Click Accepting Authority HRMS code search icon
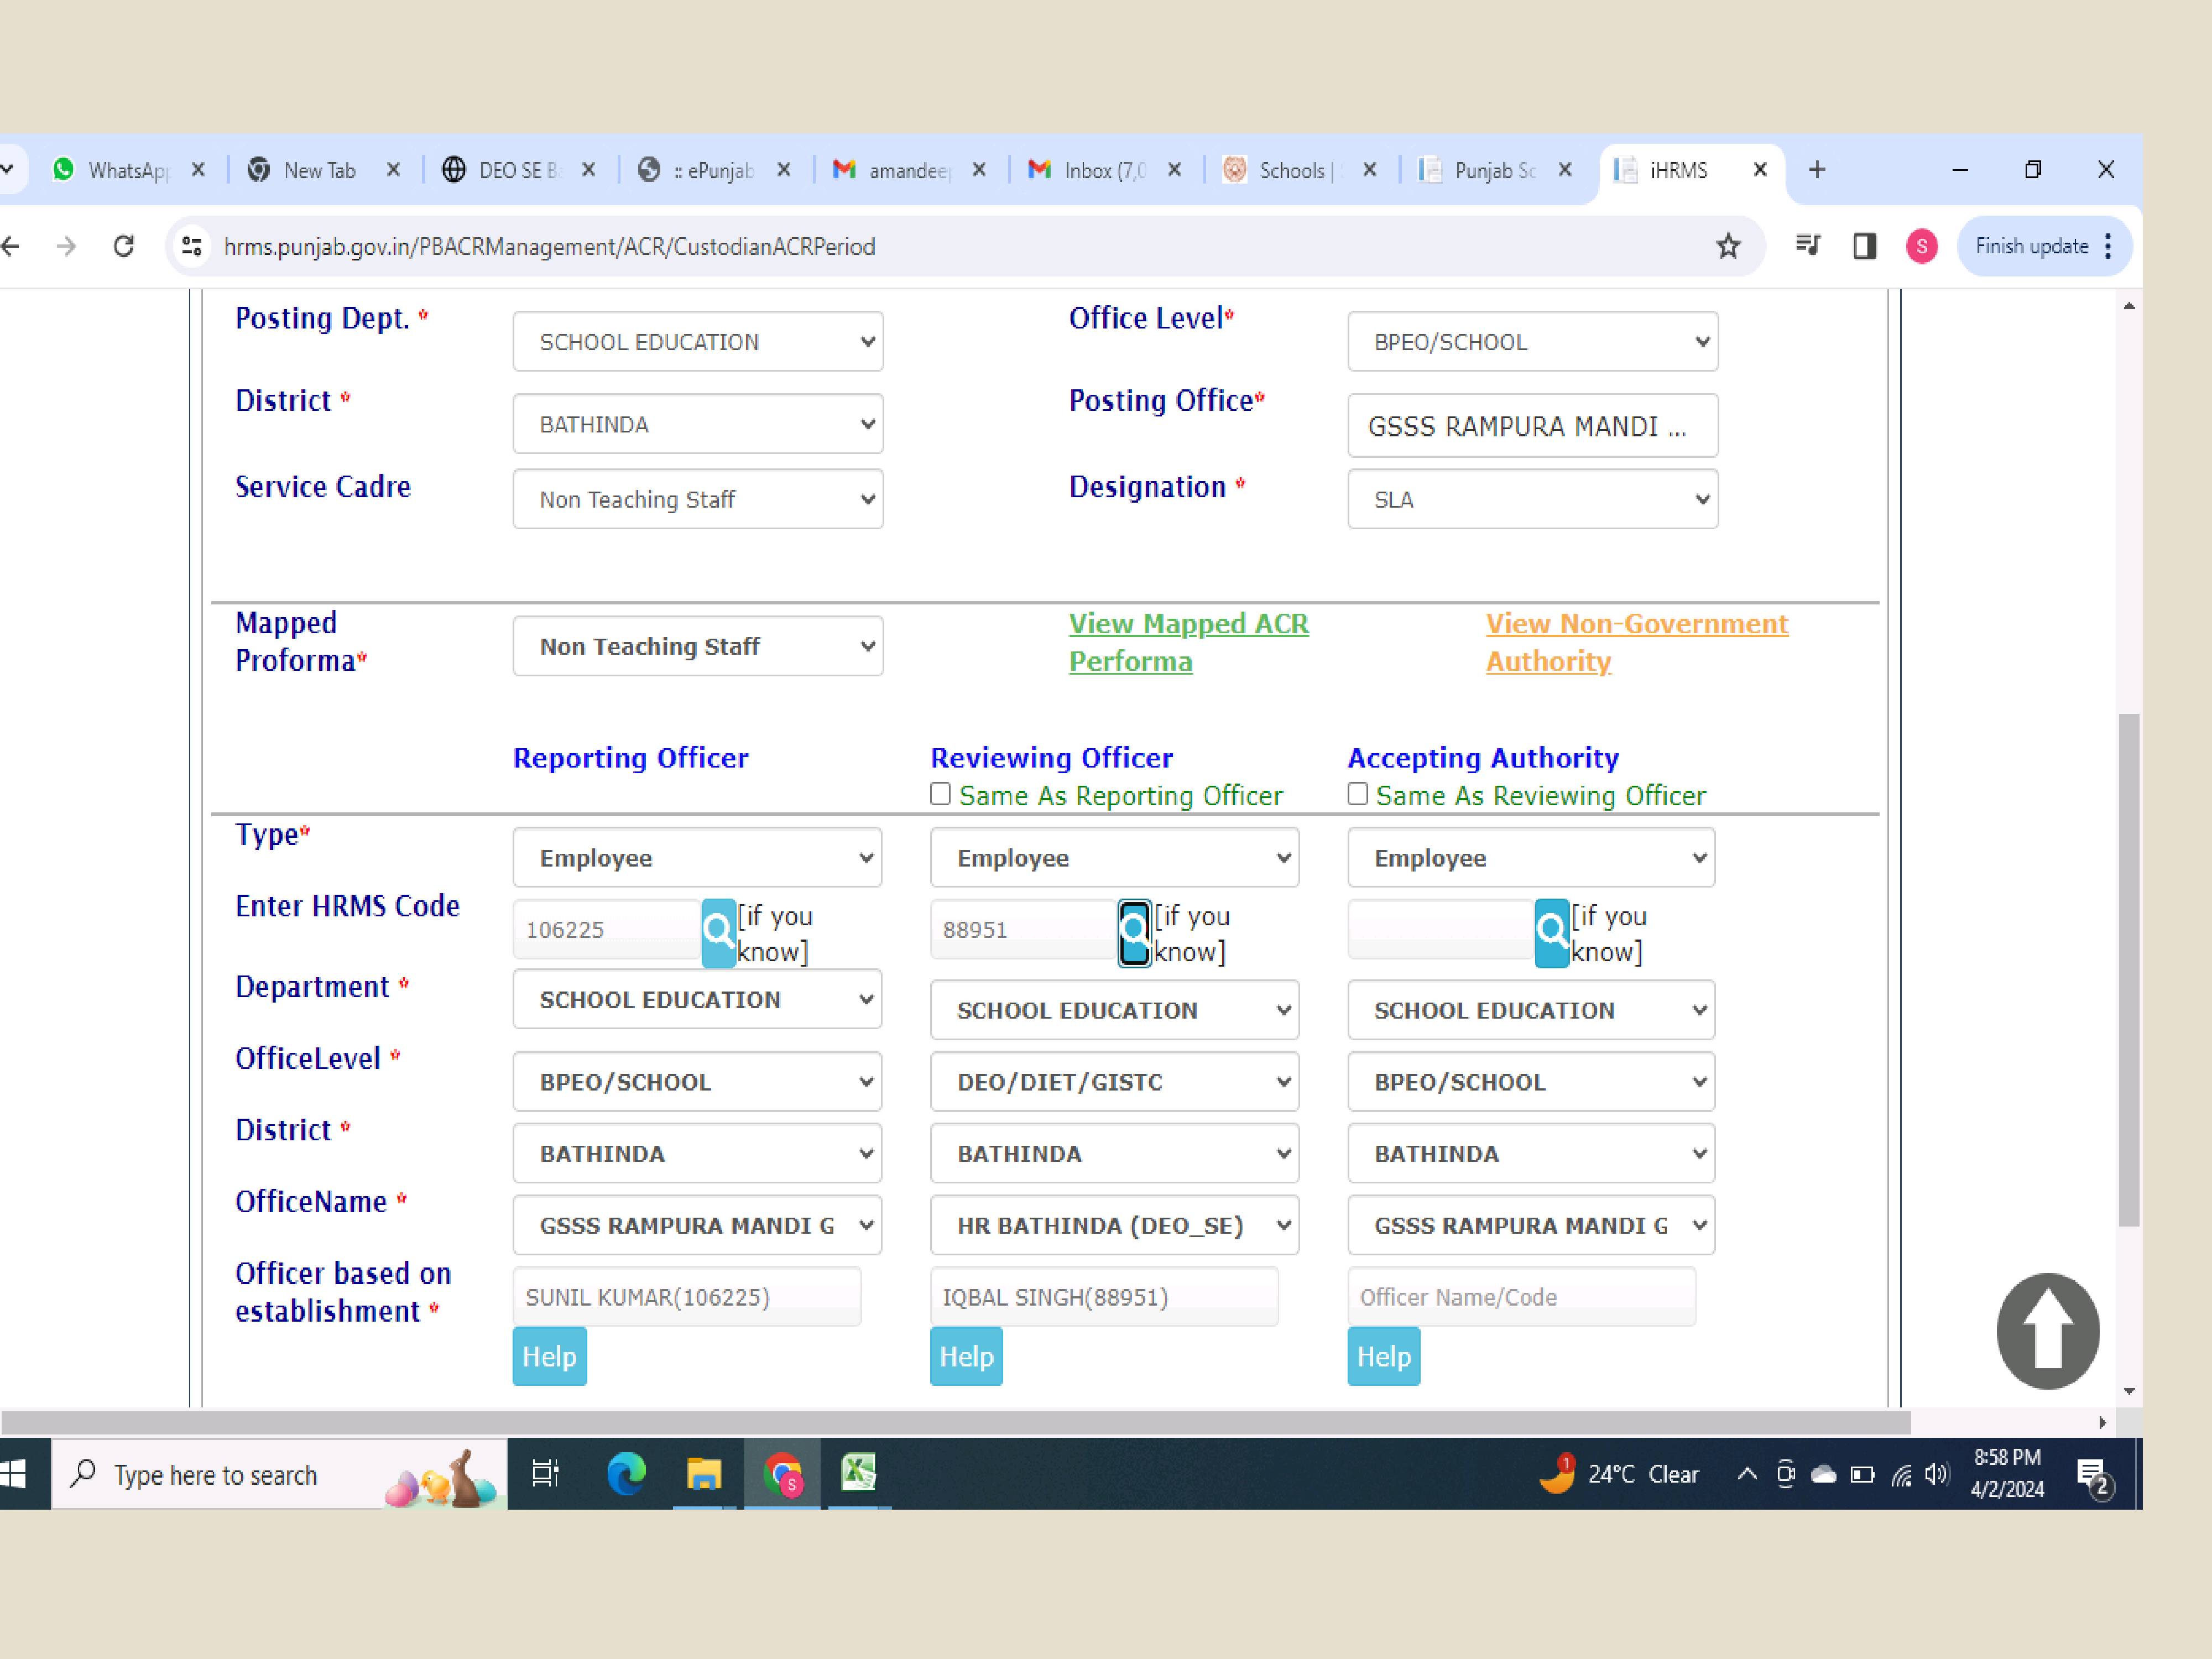Image resolution: width=2212 pixels, height=1659 pixels. click(x=1551, y=932)
